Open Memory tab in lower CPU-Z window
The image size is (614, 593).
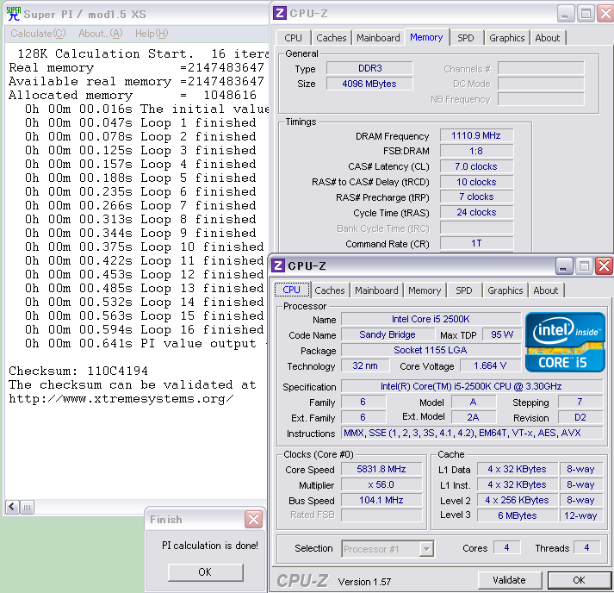(x=425, y=290)
